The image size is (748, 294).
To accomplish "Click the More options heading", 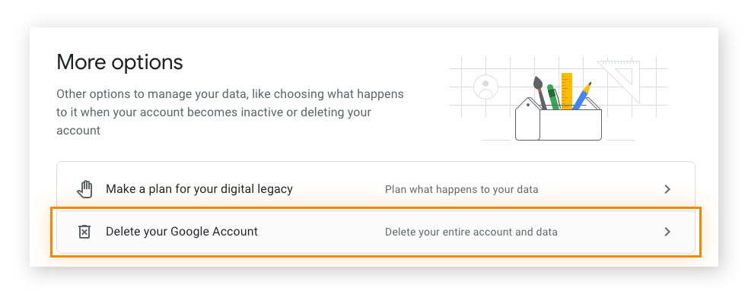I will [119, 62].
